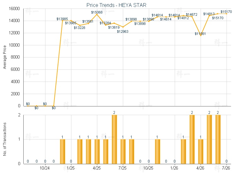Click the $11561 lowest price point
This screenshot has width=233, height=173.
pyautogui.click(x=201, y=36)
